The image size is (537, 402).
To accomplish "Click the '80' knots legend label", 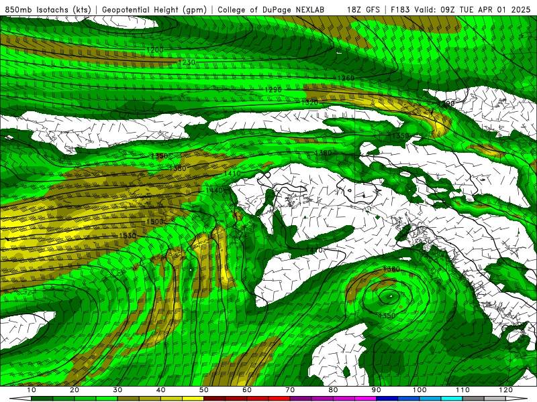I will [333, 390].
